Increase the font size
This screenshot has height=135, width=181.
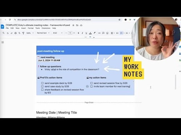pos(74,33)
